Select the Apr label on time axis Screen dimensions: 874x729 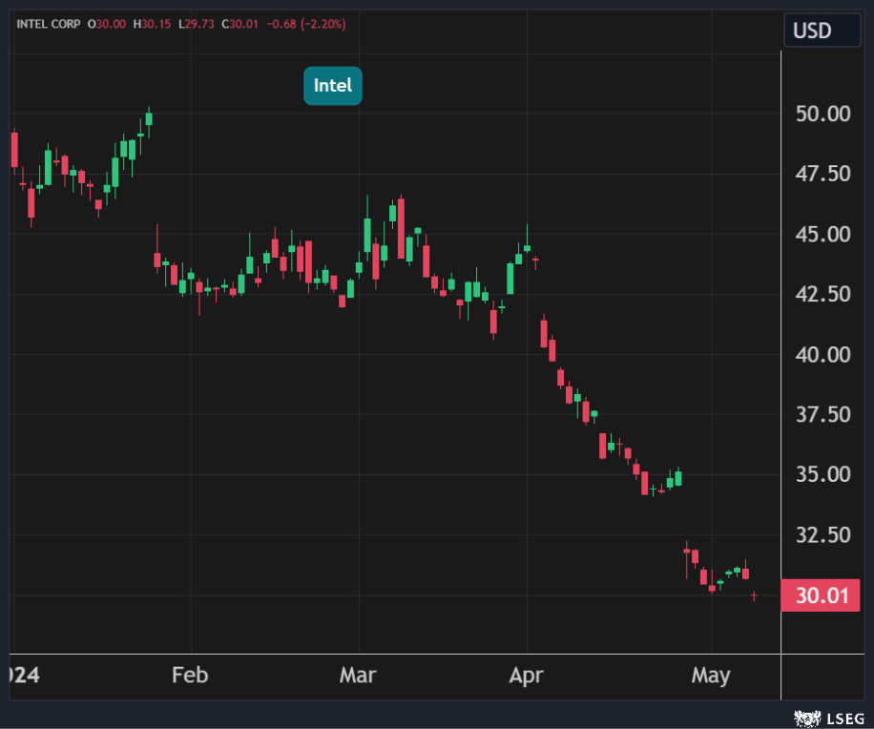point(526,676)
